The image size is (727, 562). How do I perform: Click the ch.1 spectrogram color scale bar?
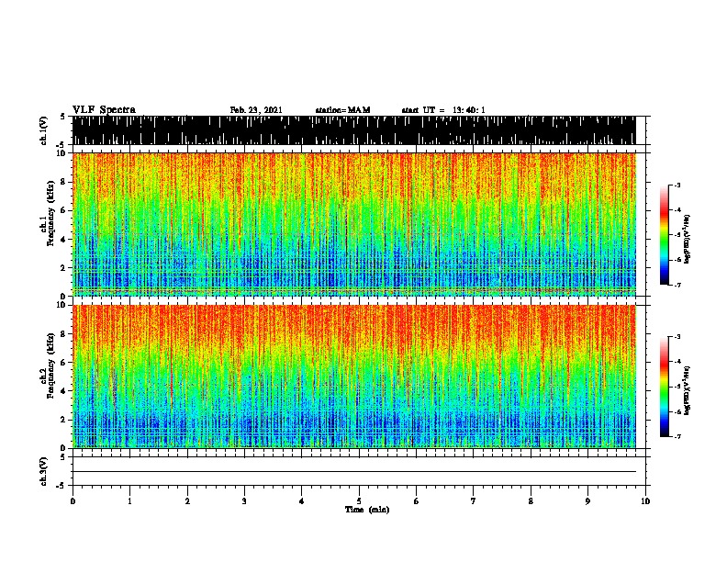pyautogui.click(x=665, y=235)
